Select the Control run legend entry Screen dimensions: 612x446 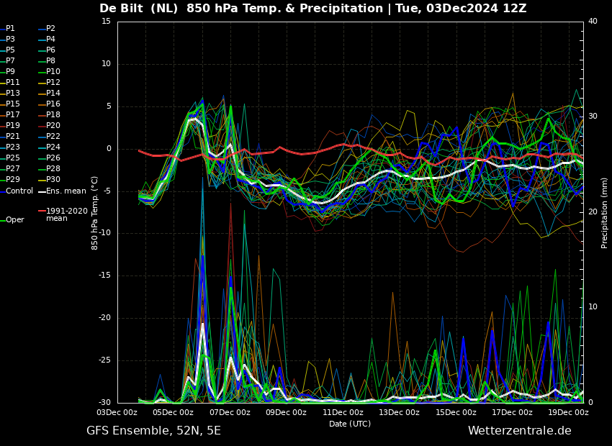(x=19, y=191)
